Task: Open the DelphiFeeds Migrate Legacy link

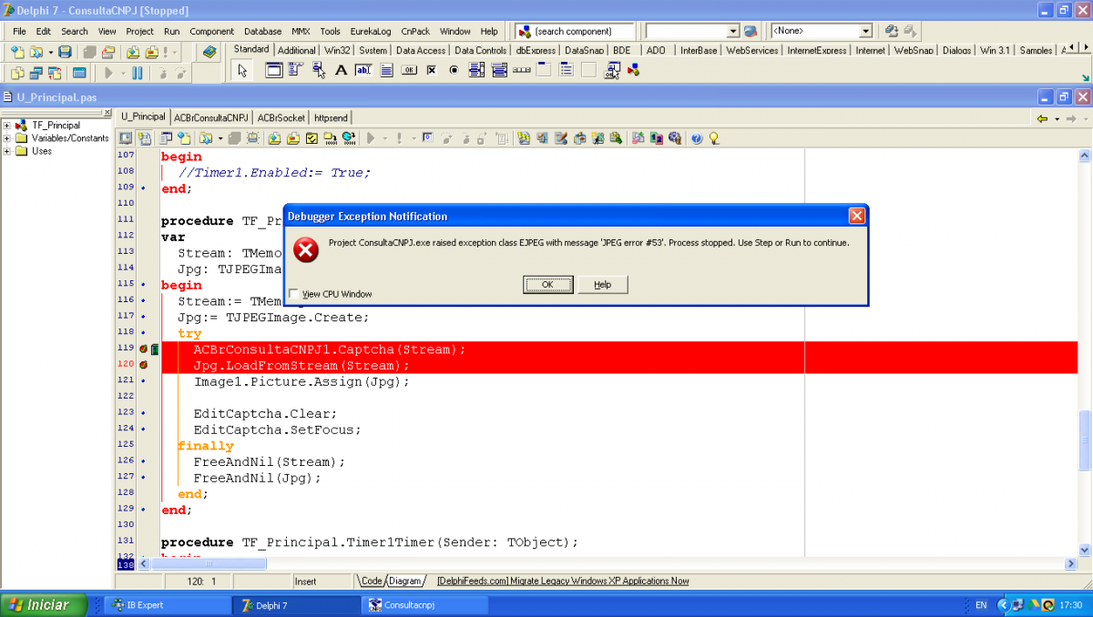Action: [563, 581]
